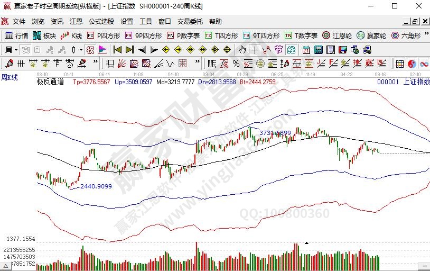Open the 行情 market quotes view
Screen dimensions: 430x271
16,36
